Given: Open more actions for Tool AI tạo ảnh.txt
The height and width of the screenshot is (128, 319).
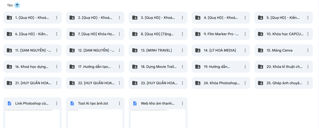Looking at the screenshot, I should 119,103.
